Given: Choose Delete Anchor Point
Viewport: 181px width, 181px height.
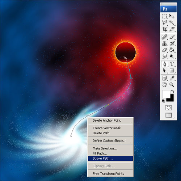Looking at the screenshot, I should pyautogui.click(x=107, y=121).
